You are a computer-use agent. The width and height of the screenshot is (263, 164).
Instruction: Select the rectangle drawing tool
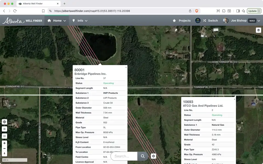tap(5, 136)
